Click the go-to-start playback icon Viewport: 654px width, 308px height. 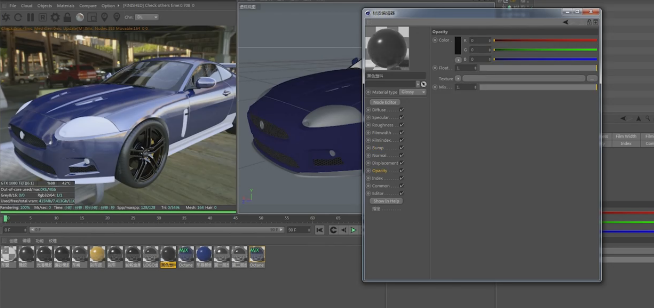(x=320, y=230)
